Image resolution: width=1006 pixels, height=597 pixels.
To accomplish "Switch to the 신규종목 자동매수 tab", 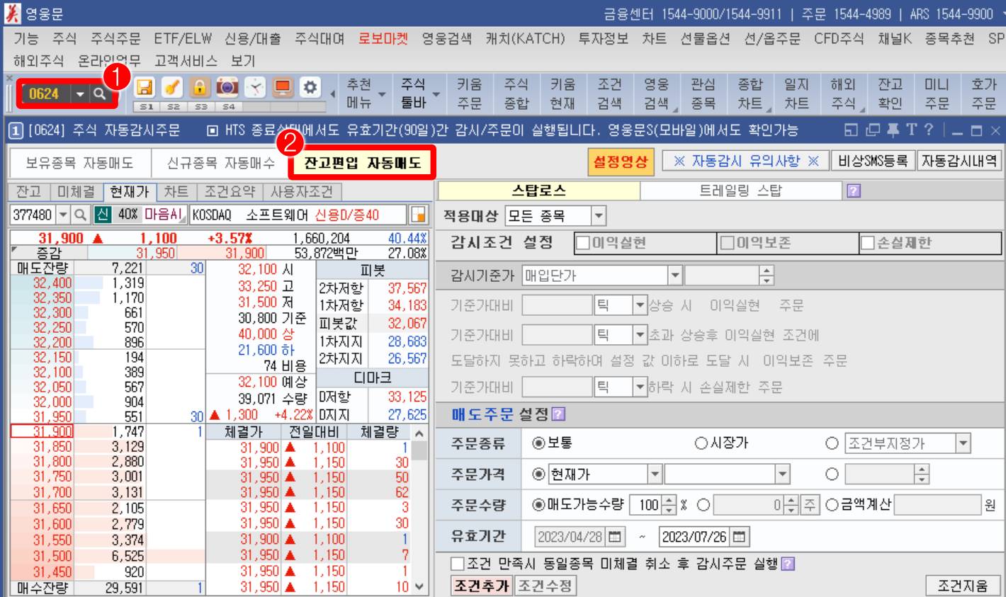I will click(x=221, y=163).
